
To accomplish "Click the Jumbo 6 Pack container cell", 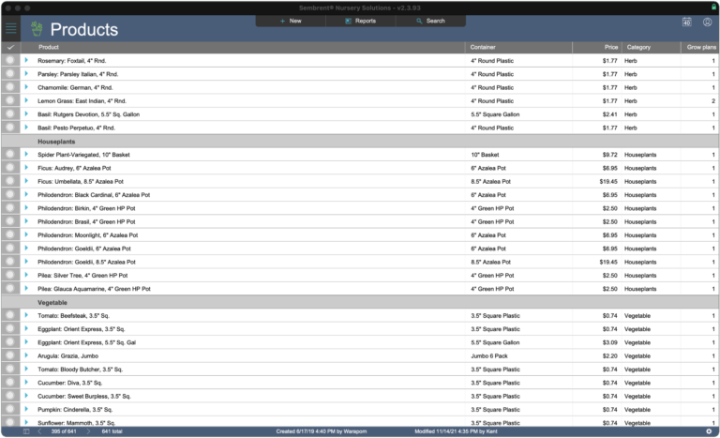I will [x=489, y=355].
